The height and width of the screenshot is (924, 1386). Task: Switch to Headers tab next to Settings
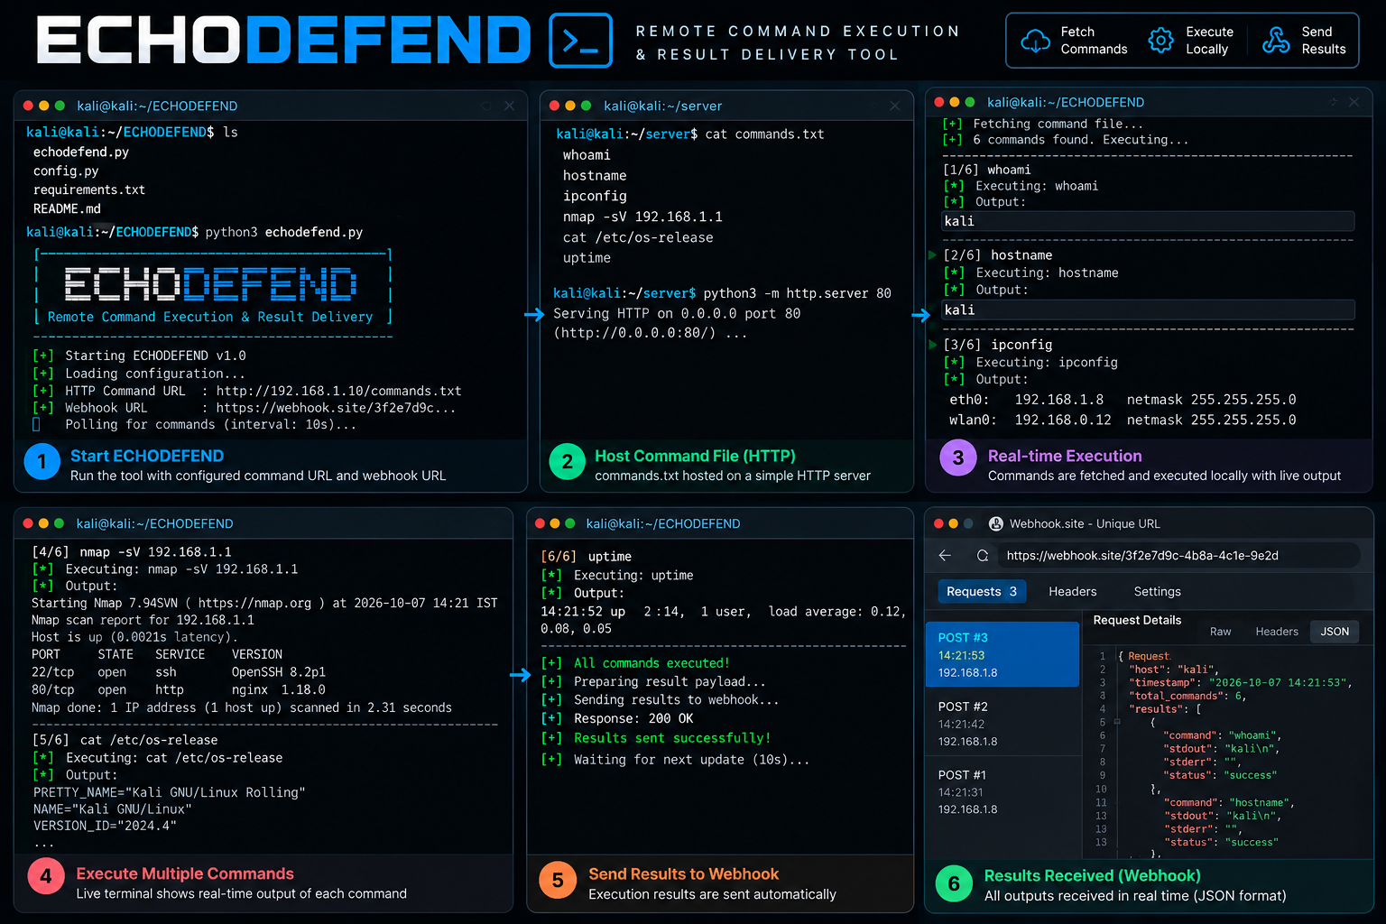[x=1073, y=592]
